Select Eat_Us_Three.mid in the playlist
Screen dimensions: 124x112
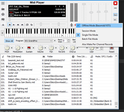(x=16, y=67)
